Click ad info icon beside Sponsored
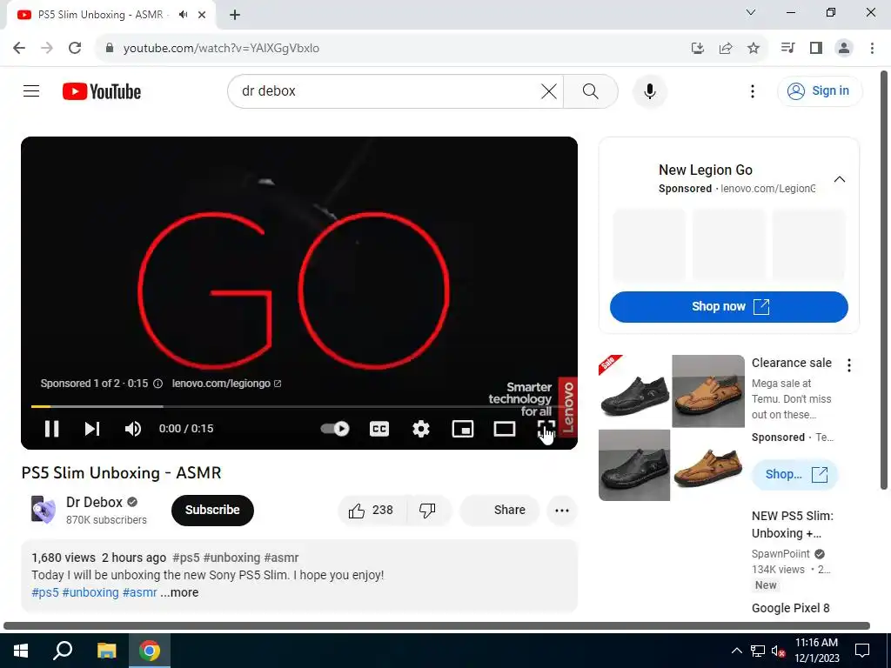891x668 pixels. tap(158, 384)
